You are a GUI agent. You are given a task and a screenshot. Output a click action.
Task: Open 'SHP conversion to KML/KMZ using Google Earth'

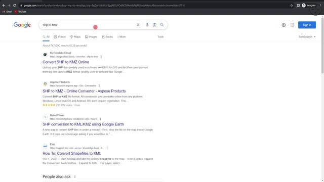tap(83, 124)
